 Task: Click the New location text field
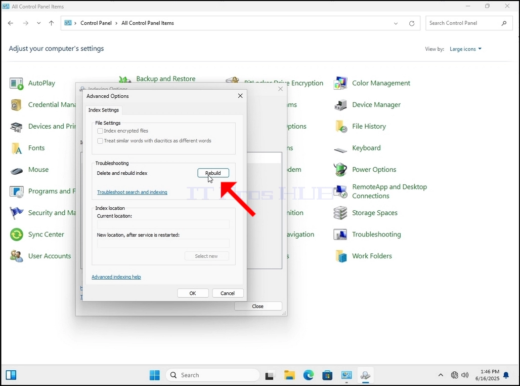[163, 244]
